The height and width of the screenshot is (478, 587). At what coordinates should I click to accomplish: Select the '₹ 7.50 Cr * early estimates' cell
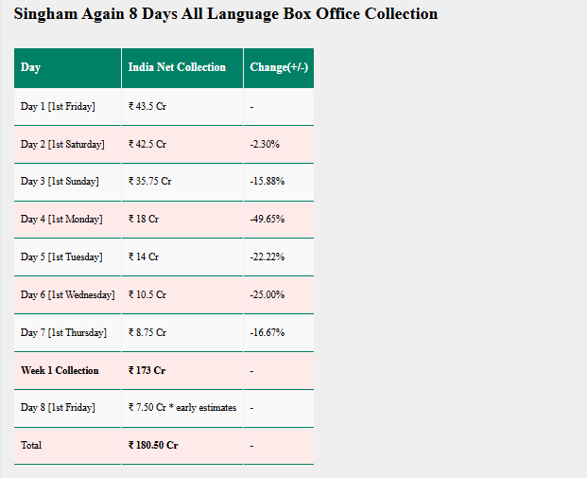point(182,408)
